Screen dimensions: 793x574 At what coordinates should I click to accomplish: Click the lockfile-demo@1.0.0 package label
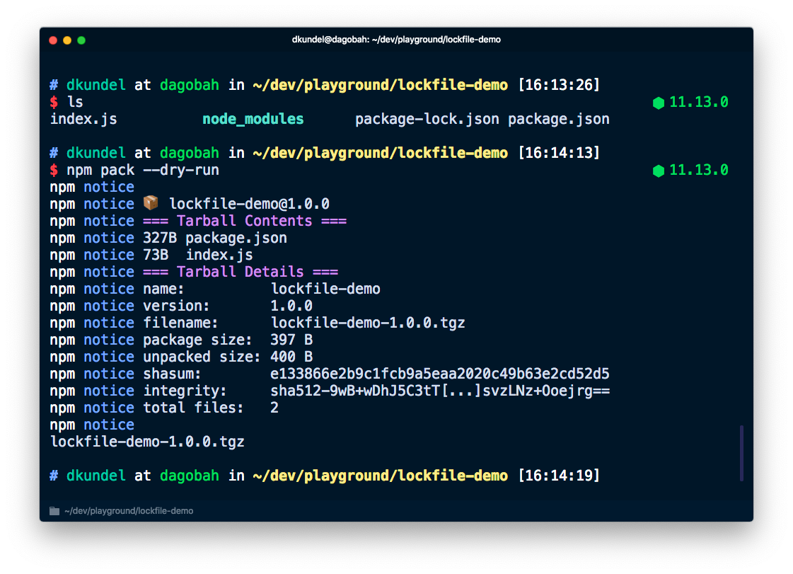[249, 204]
